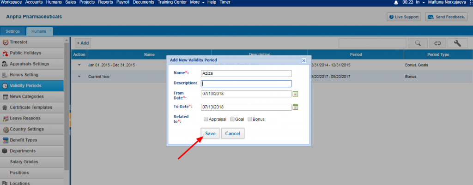The width and height of the screenshot is (473, 185).
Task: Select Locations in sidebar
Action: [32, 182]
